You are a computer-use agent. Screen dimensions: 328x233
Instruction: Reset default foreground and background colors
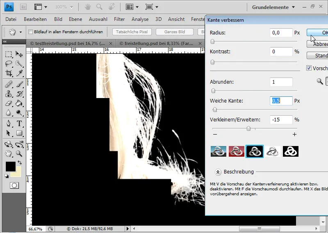(7, 176)
